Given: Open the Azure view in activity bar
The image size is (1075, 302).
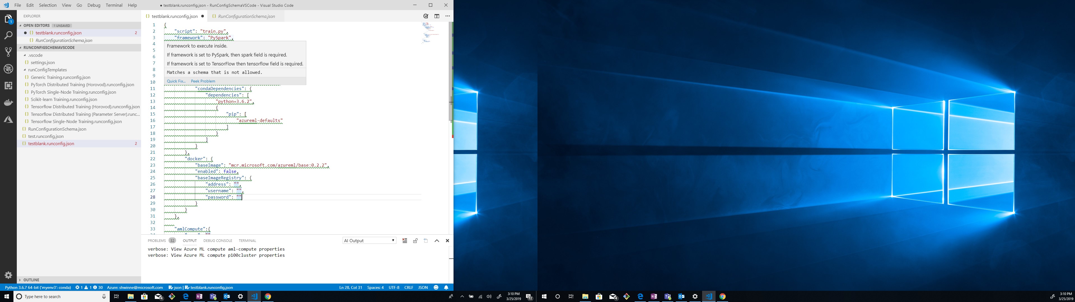Looking at the screenshot, I should point(8,120).
